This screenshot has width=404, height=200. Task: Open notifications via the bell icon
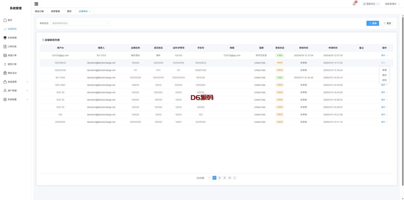click(x=354, y=4)
